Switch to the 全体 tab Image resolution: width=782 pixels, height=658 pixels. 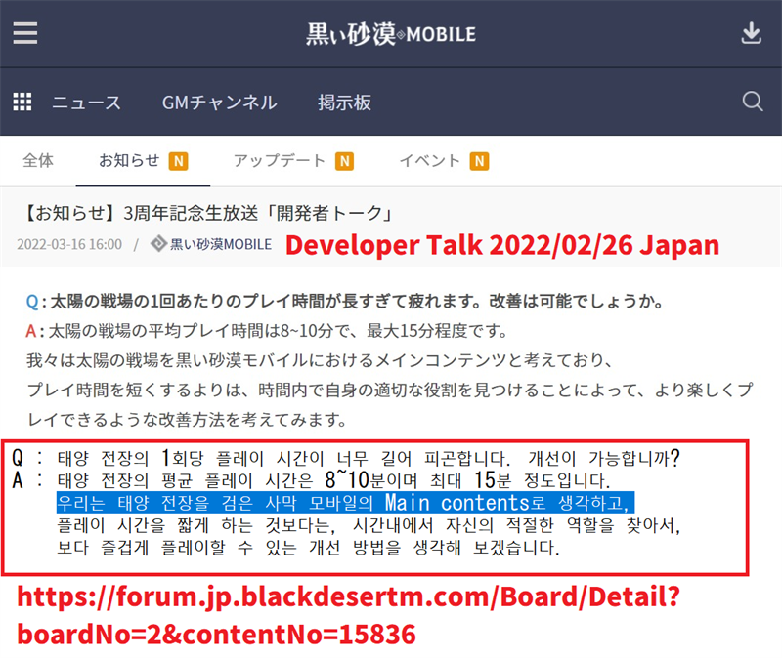[x=38, y=160]
